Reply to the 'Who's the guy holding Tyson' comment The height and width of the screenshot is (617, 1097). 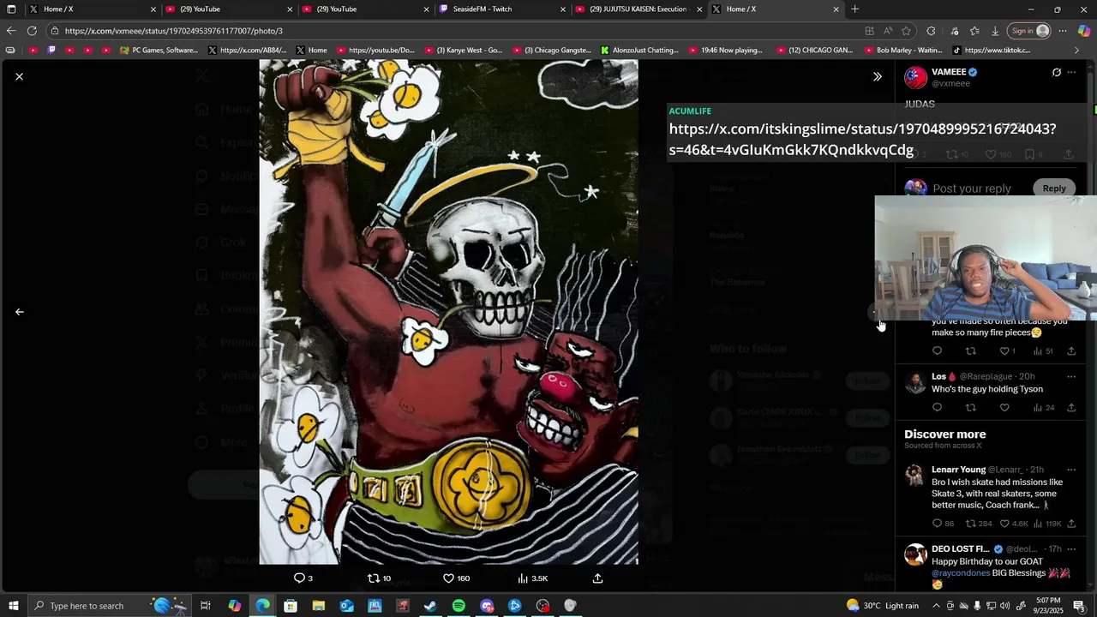937,408
